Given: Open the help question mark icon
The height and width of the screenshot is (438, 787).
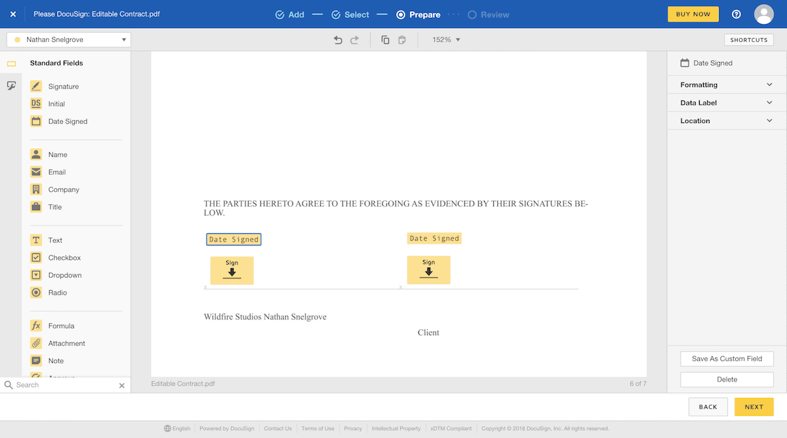Looking at the screenshot, I should 737,14.
